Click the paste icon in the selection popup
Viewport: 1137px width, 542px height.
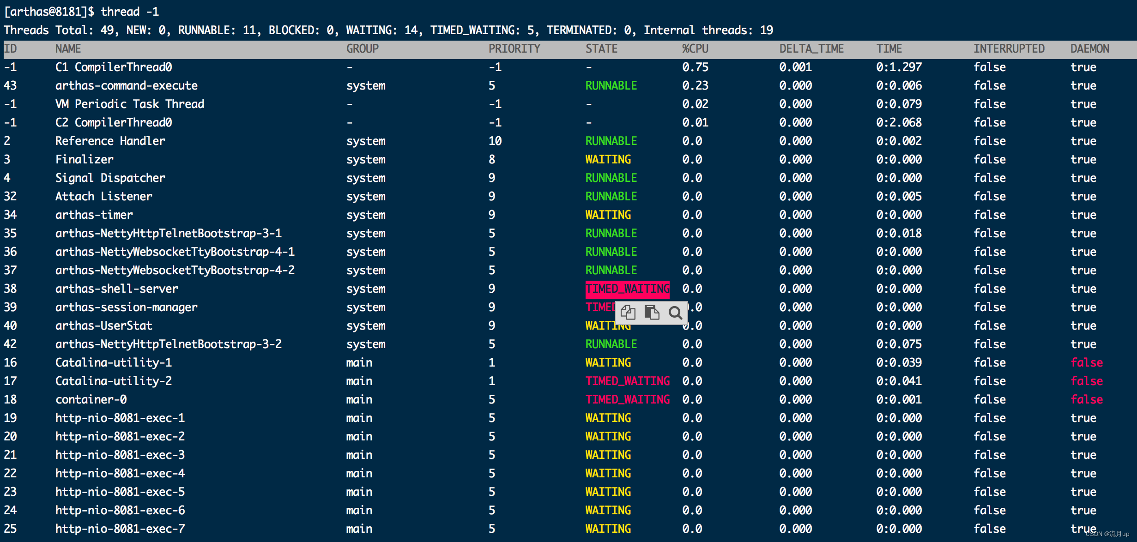(652, 313)
